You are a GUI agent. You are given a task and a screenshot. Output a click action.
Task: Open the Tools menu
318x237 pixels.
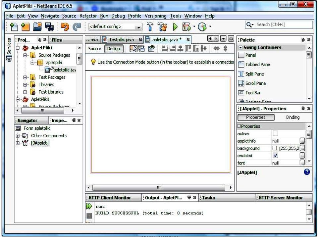(x=176, y=16)
